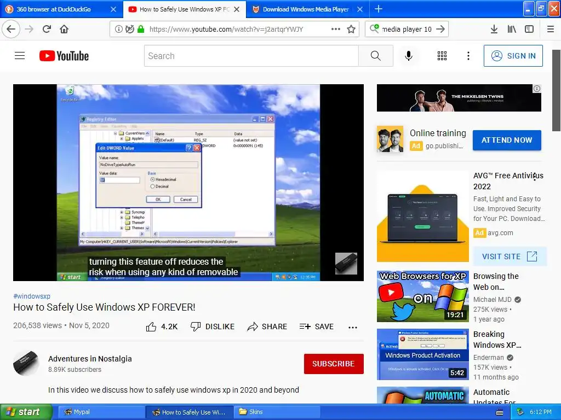Switch to Mypal taskbar item
The height and width of the screenshot is (420, 561).
100,412
